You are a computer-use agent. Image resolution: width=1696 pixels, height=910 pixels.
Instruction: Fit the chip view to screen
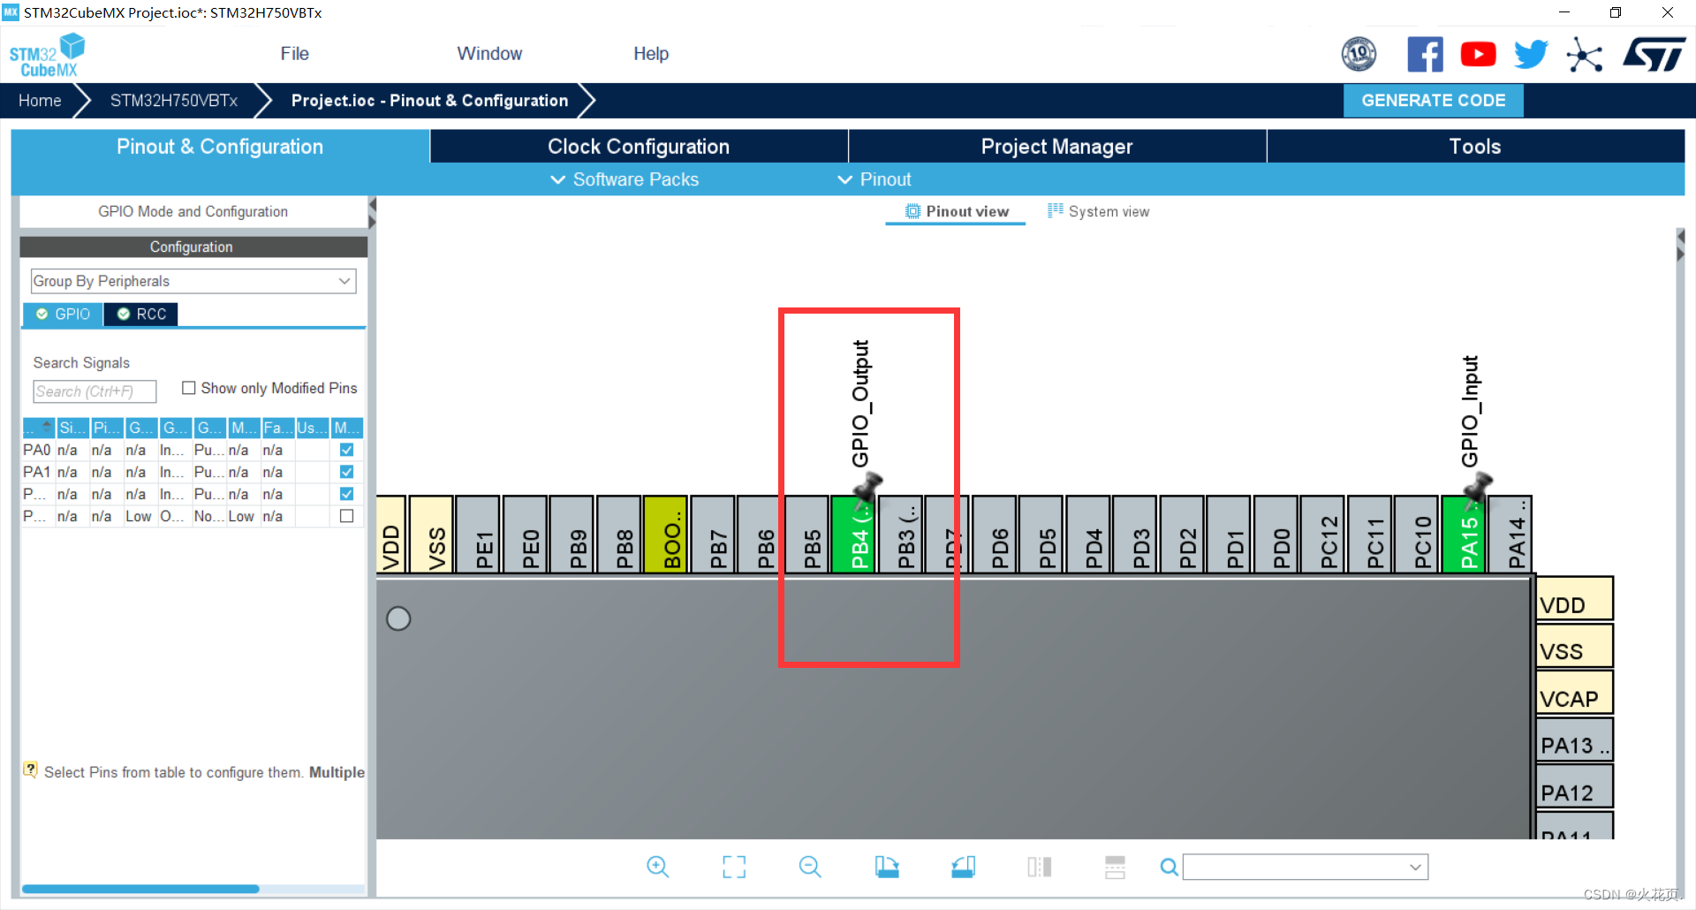(x=734, y=867)
